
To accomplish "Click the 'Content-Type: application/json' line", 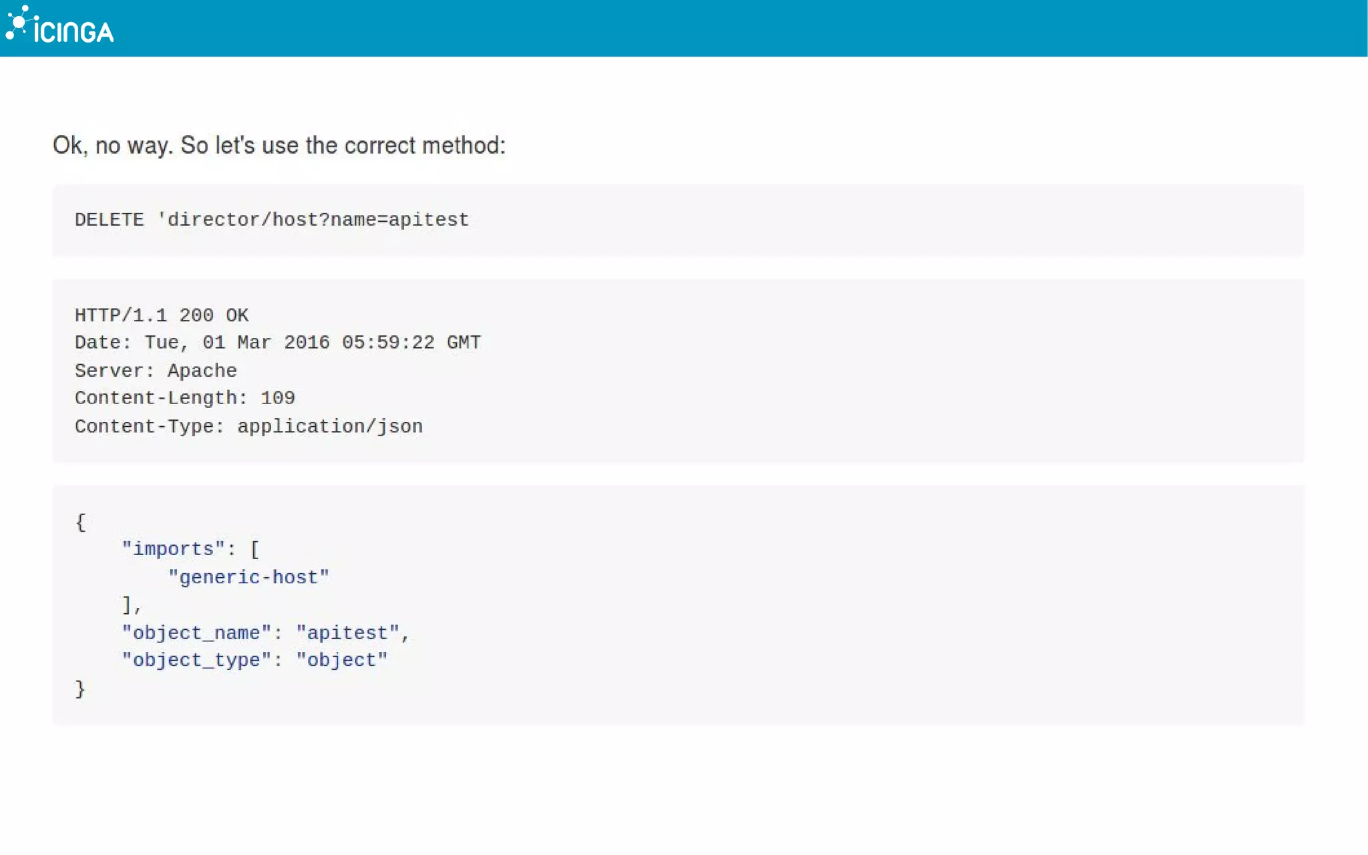I will pos(248,426).
